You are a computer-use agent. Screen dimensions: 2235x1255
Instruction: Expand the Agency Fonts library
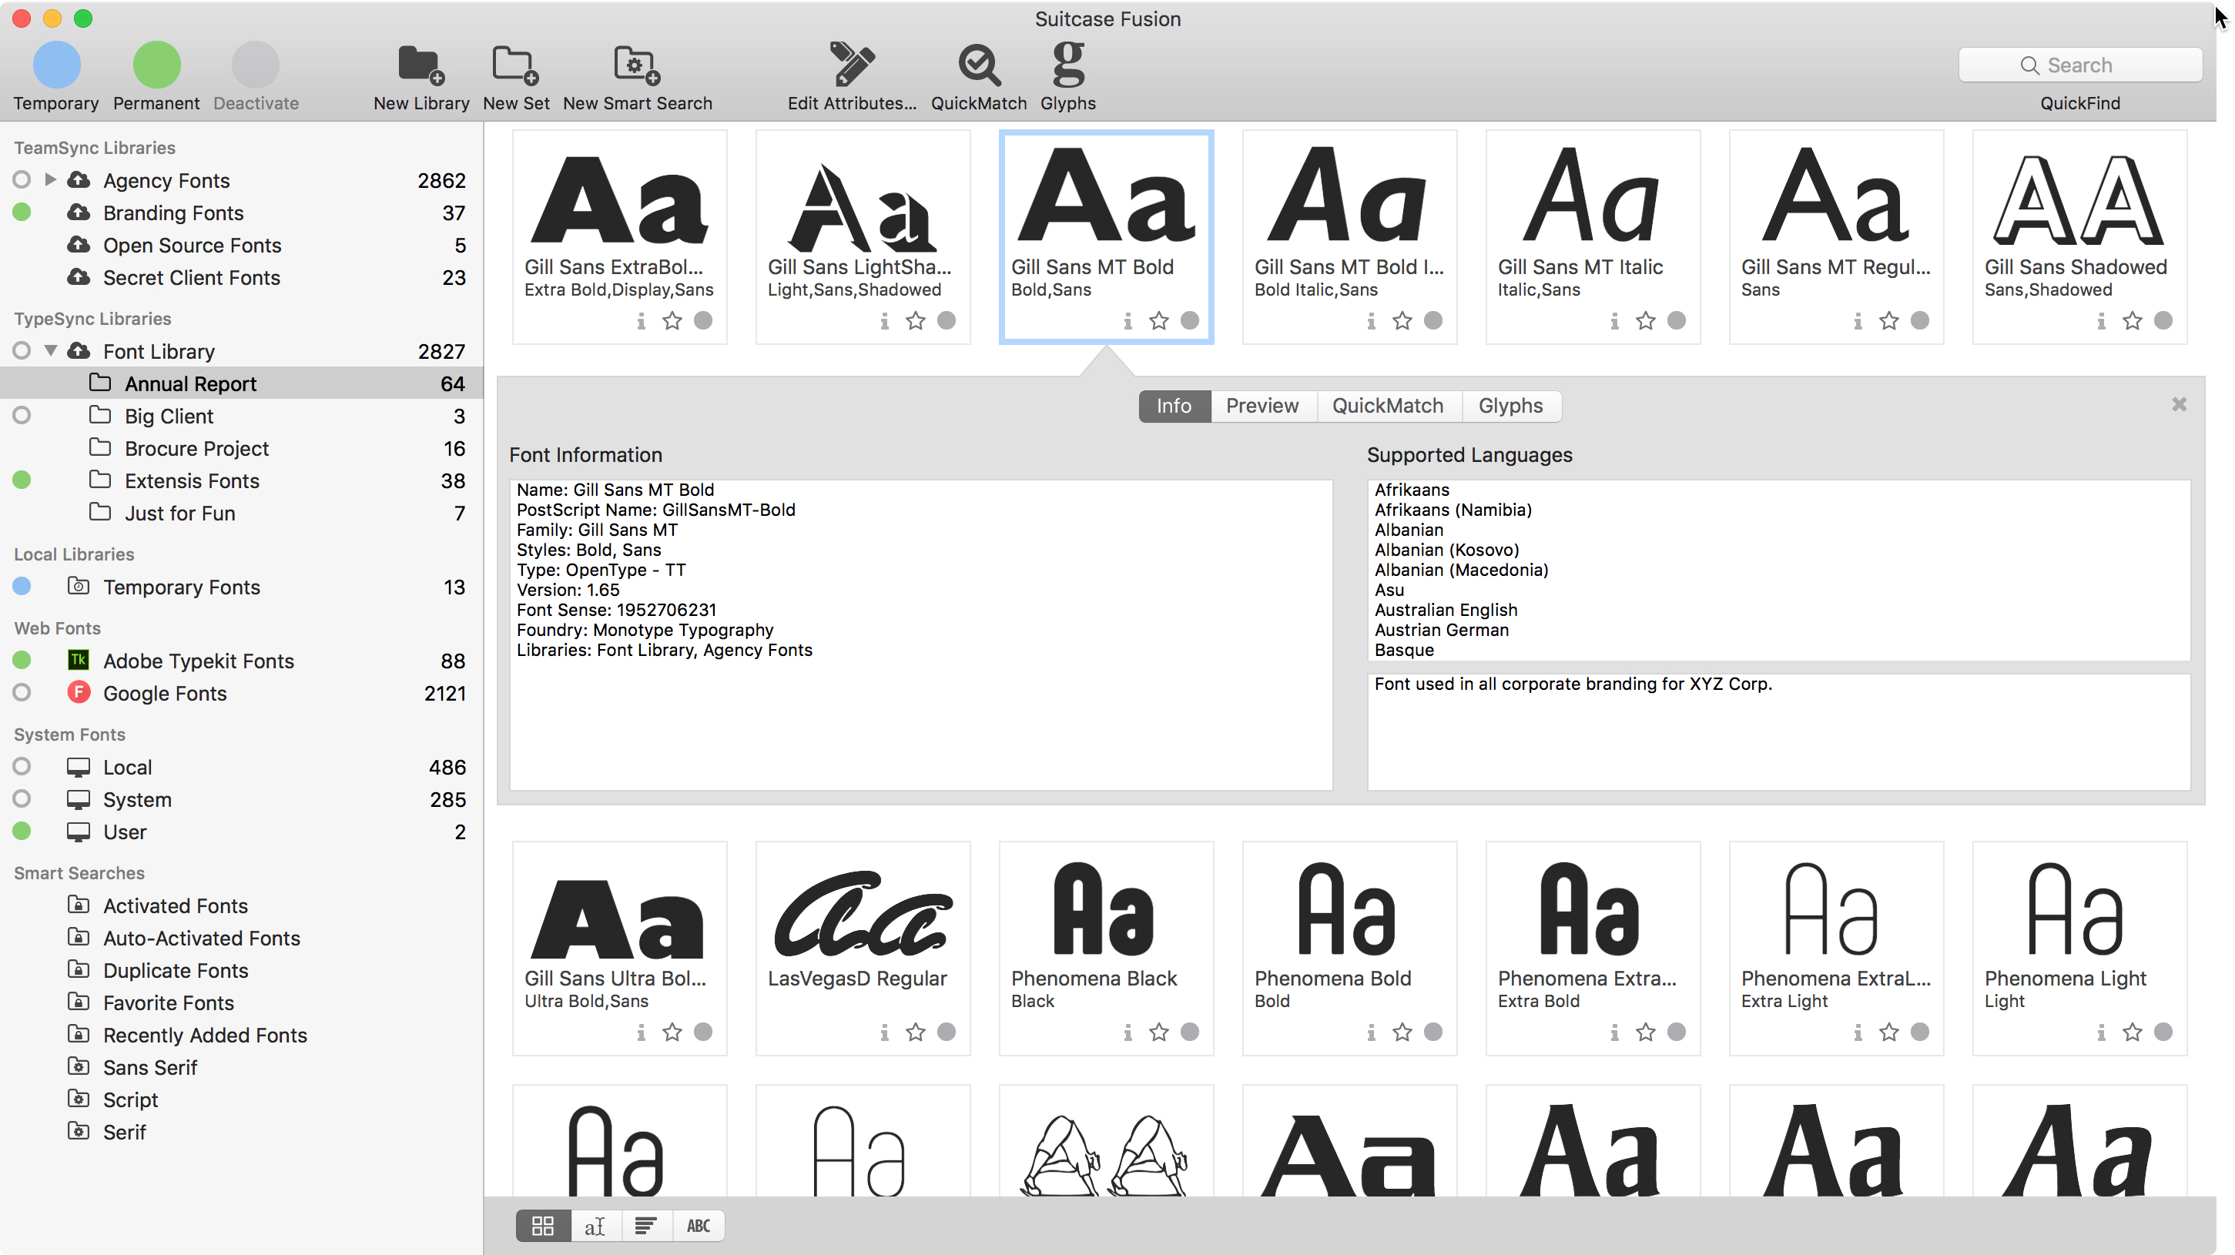click(x=50, y=179)
